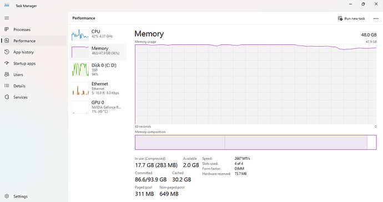Minimize the Task Manager window
This screenshot has height=202, width=383.
350,4
